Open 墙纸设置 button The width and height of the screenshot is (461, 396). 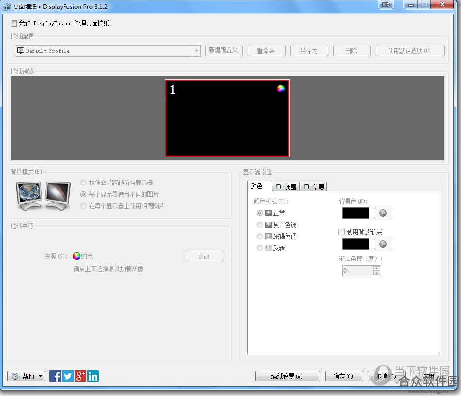point(287,376)
